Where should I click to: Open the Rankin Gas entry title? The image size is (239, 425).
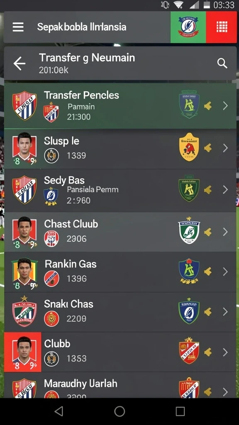coord(71,264)
